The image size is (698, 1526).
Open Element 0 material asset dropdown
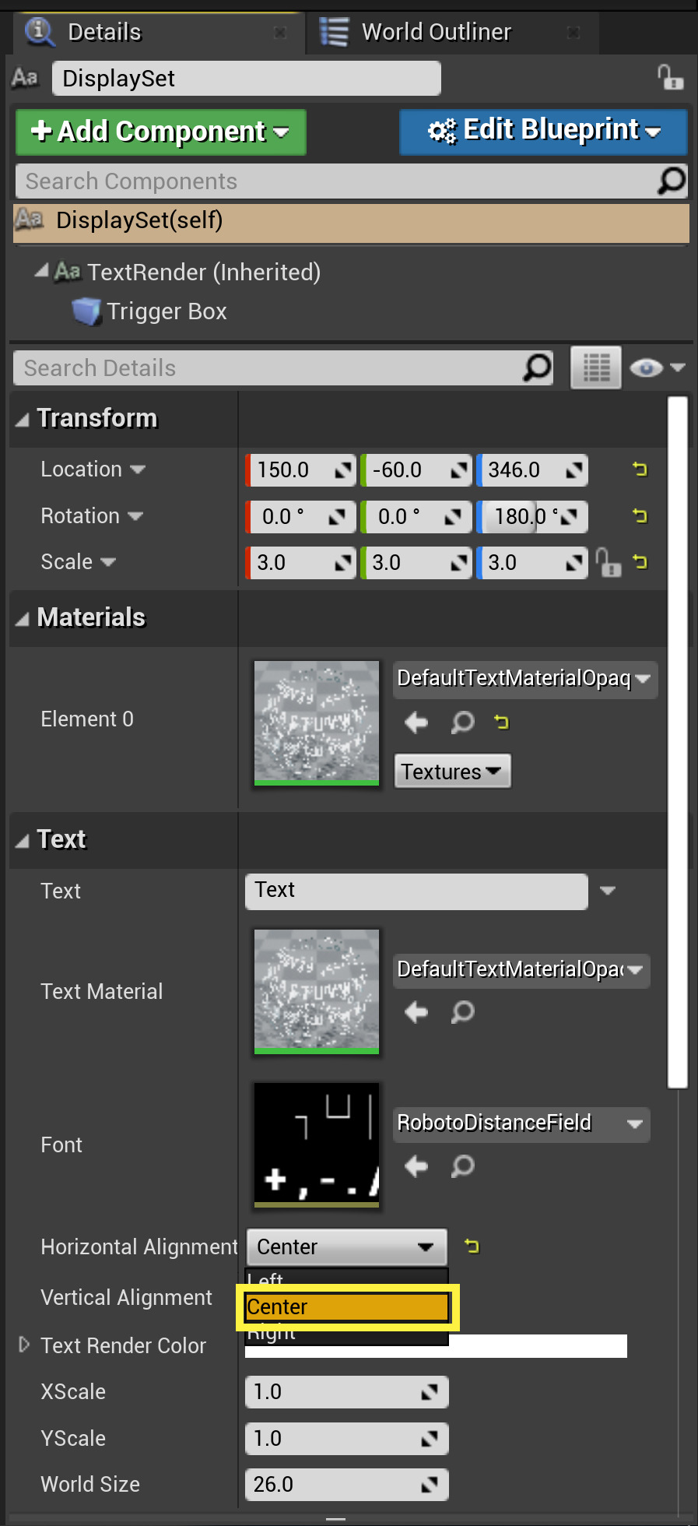(x=525, y=679)
